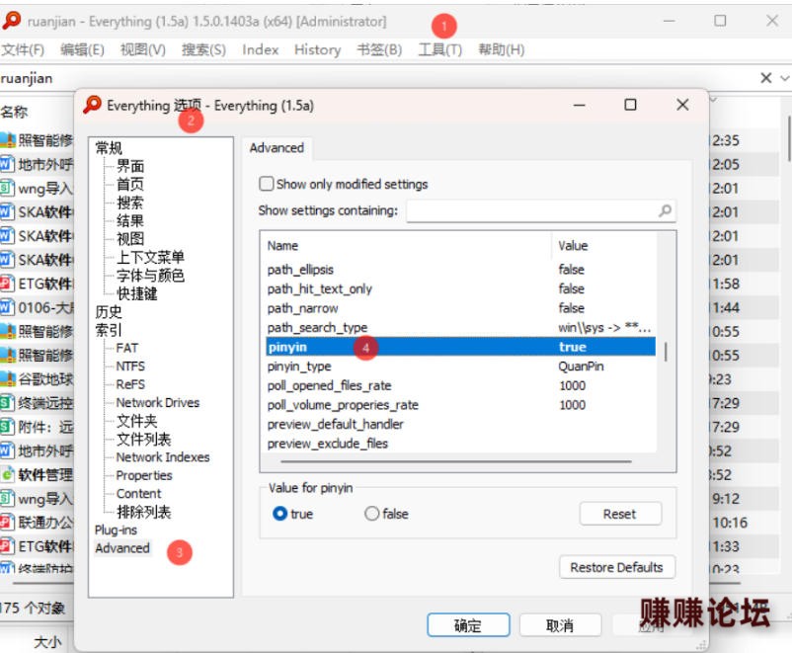Select 字体与颜色 in the options tree
Screen dimensions: 792x653
pyautogui.click(x=150, y=275)
